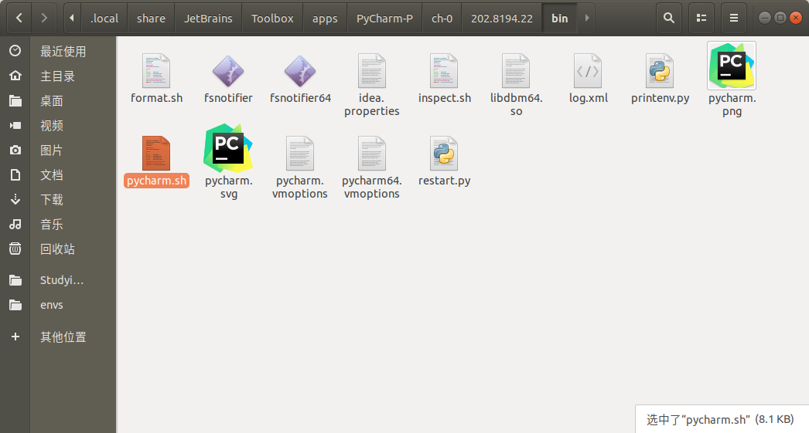Image resolution: width=809 pixels, height=433 pixels.
Task: Show earlier path segments with left arrow
Action: 72,18
